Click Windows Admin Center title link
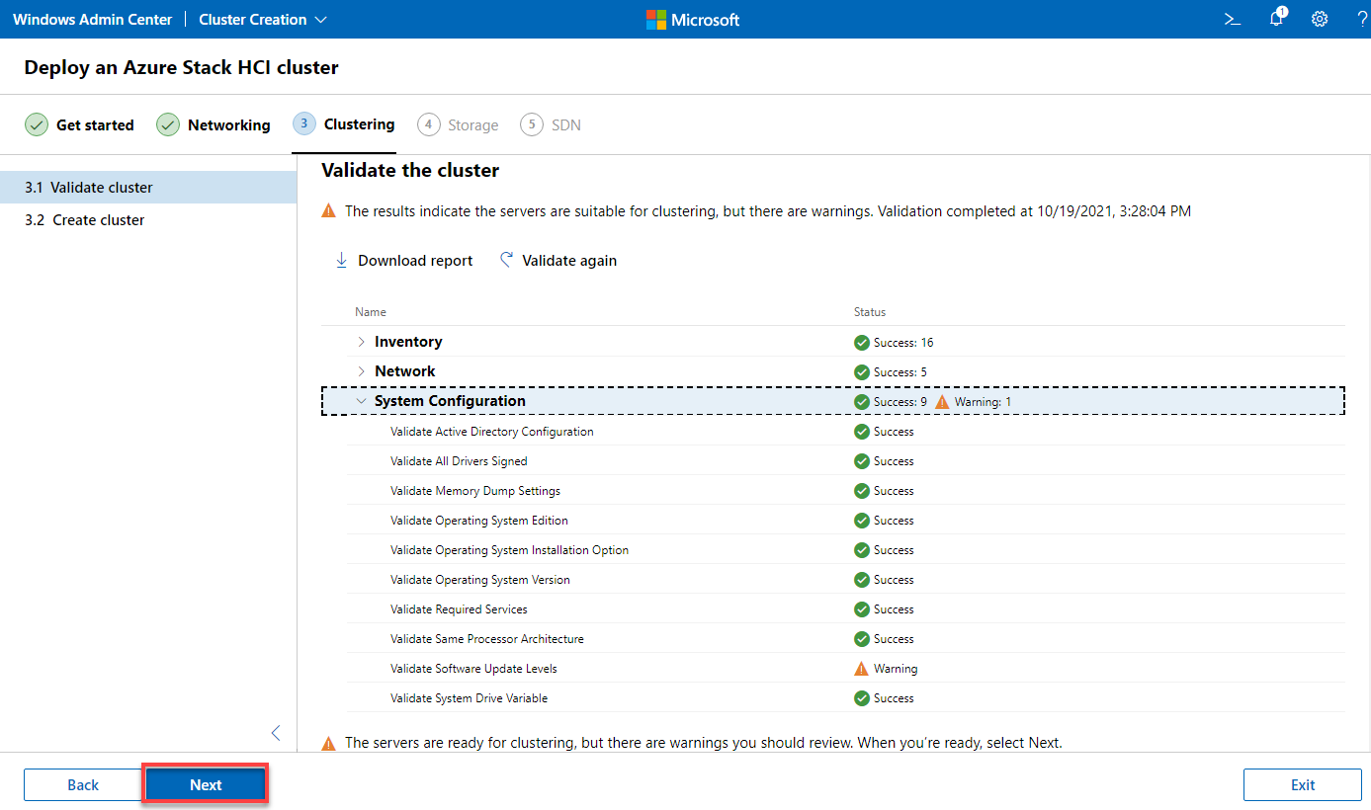The width and height of the screenshot is (1371, 810). coord(92,19)
